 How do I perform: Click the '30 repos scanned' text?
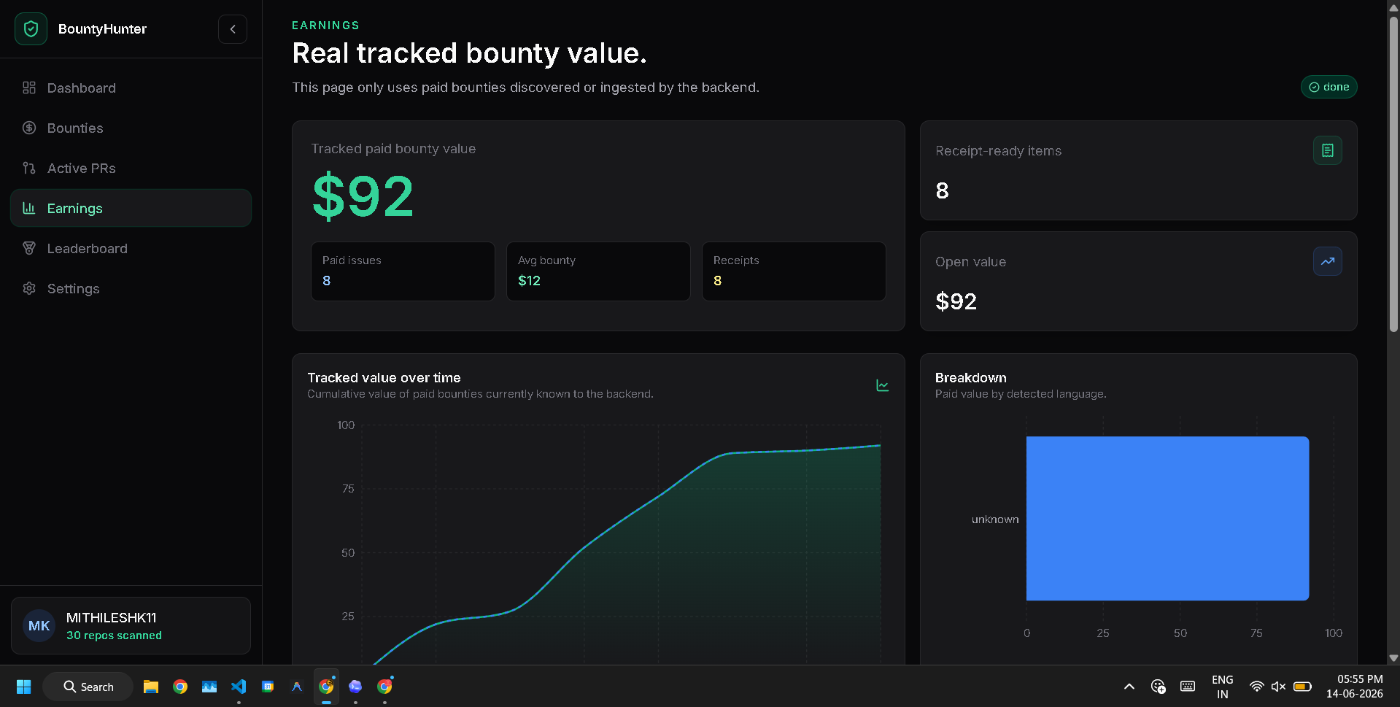pos(114,635)
